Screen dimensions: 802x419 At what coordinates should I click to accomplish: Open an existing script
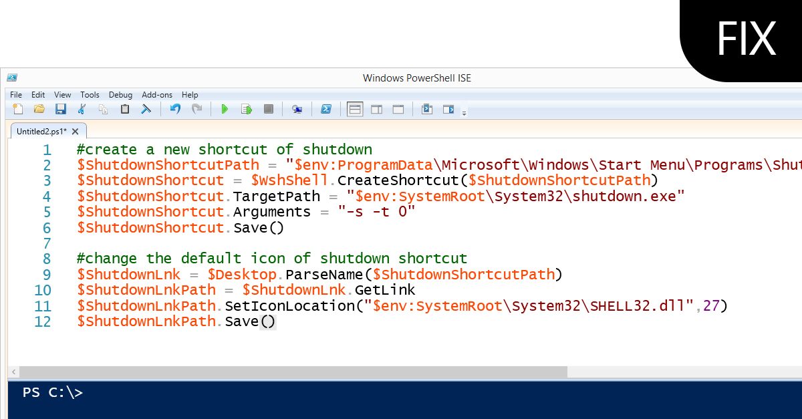pos(39,108)
